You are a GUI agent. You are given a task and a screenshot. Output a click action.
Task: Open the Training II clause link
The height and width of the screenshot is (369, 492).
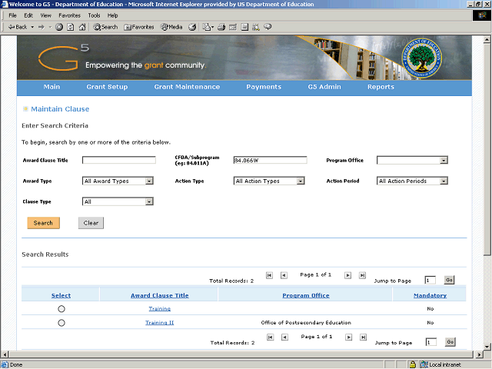pos(159,323)
